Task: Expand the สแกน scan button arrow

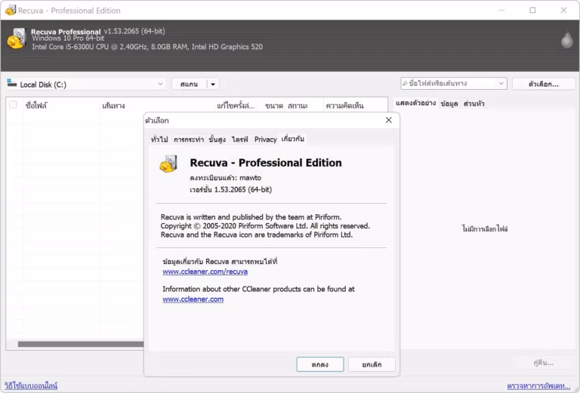Action: coord(213,84)
